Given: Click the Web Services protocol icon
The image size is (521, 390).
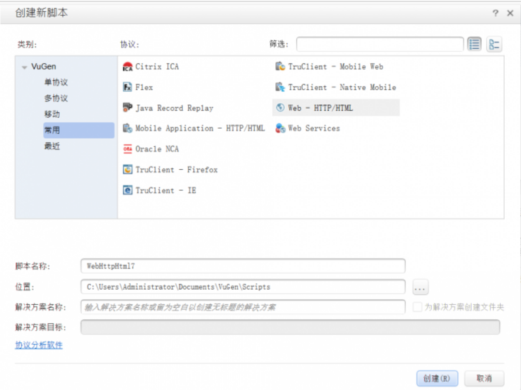Looking at the screenshot, I should (280, 128).
